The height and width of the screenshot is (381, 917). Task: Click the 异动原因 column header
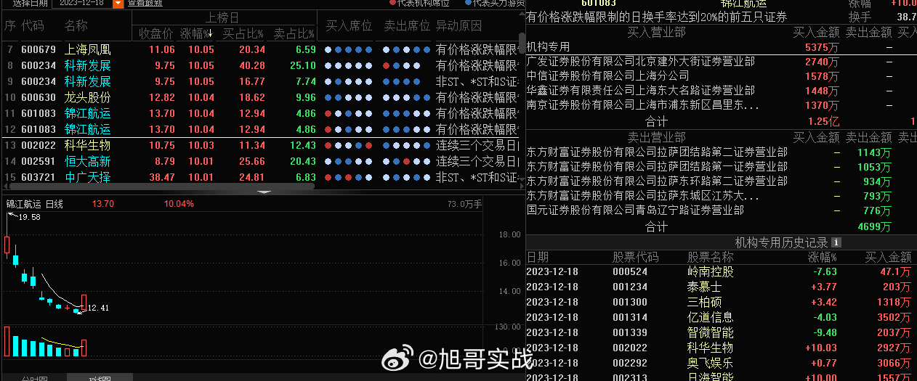coord(458,26)
